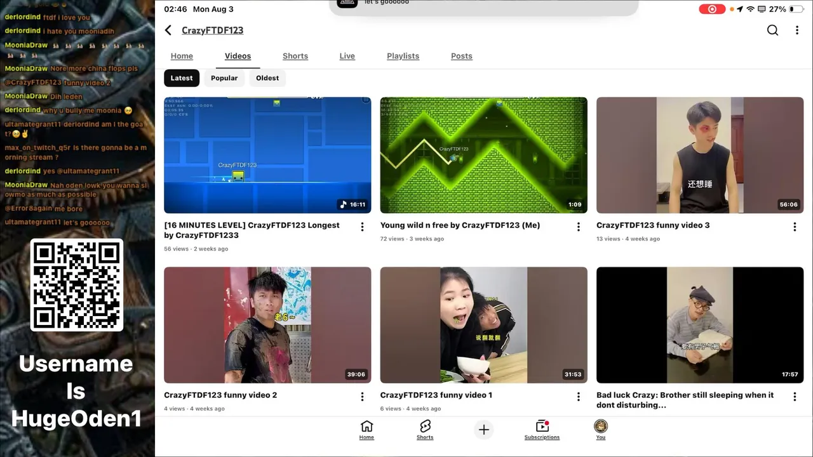Play the 16:11 blue Geometry Dash thumbnail
The image size is (813, 457).
267,155
